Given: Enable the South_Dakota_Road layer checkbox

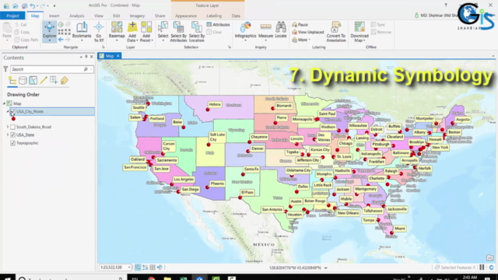Looking at the screenshot, I should [12, 127].
